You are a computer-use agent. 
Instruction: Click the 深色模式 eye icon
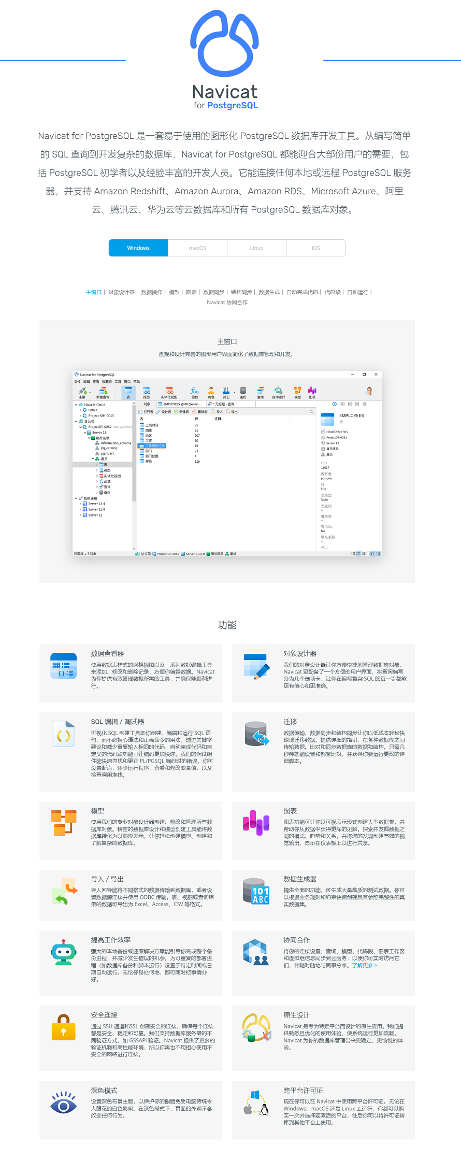click(64, 1102)
